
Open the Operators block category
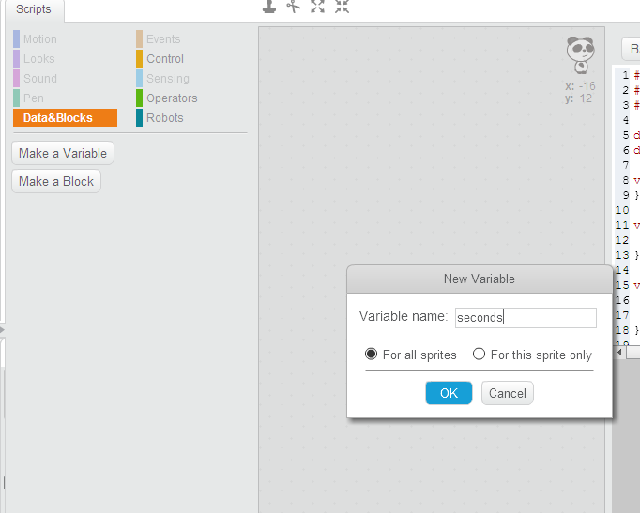pyautogui.click(x=167, y=98)
